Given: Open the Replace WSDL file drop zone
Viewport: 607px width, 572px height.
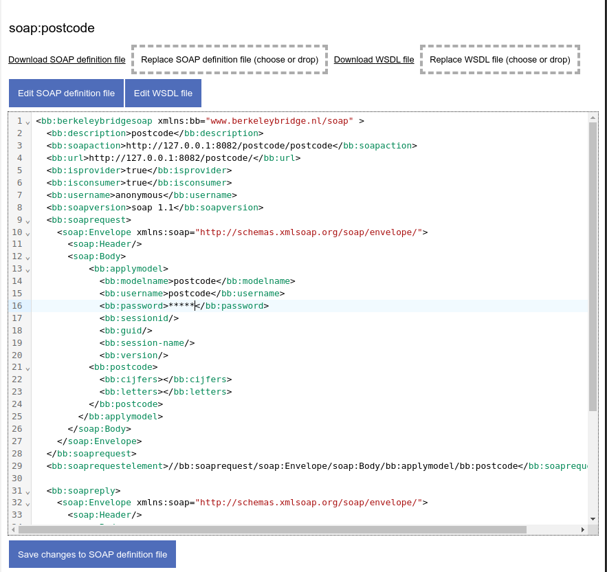Looking at the screenshot, I should click(500, 60).
